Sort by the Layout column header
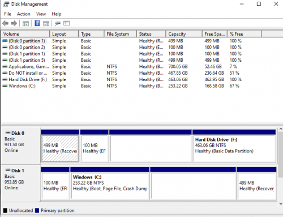 (64, 34)
